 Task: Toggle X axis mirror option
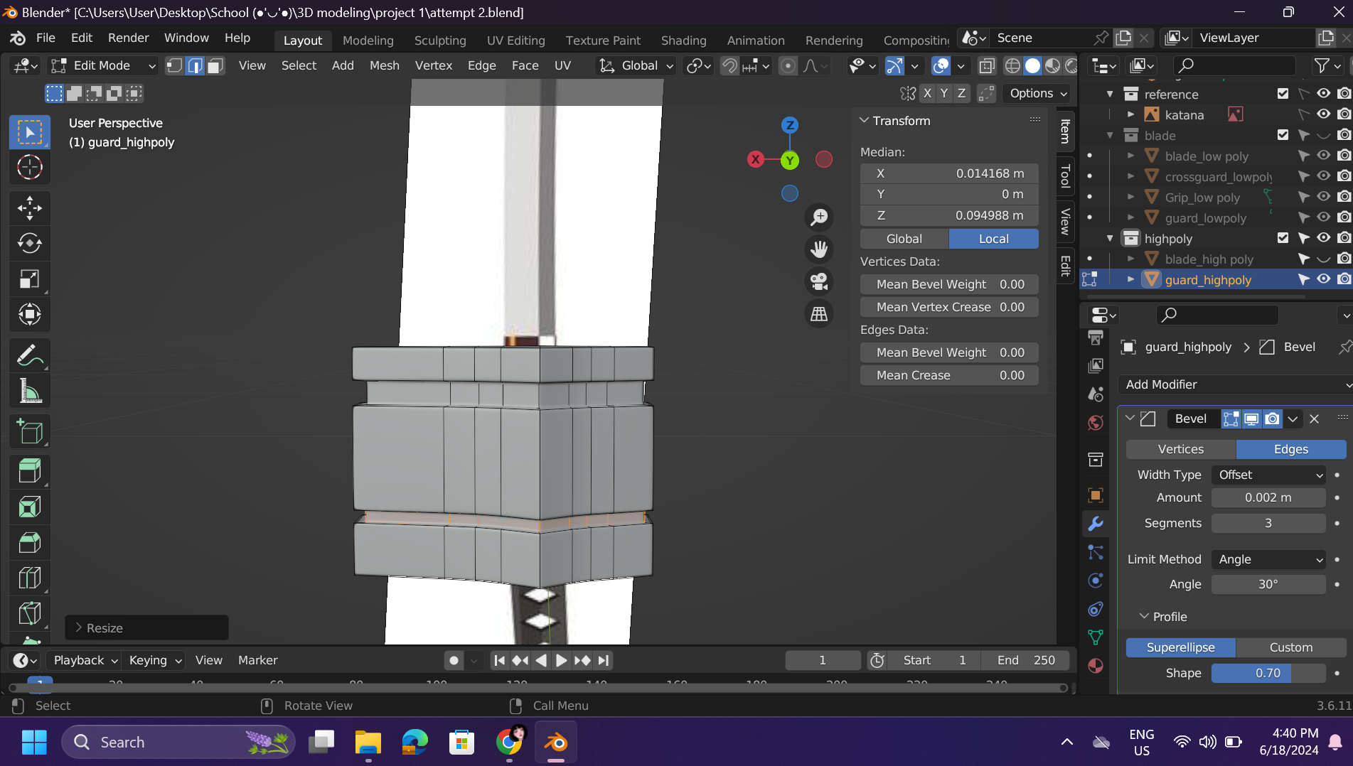coord(927,93)
